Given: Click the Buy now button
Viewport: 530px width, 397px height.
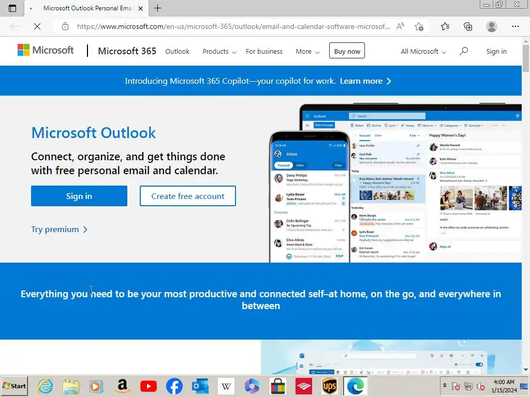Looking at the screenshot, I should (347, 51).
